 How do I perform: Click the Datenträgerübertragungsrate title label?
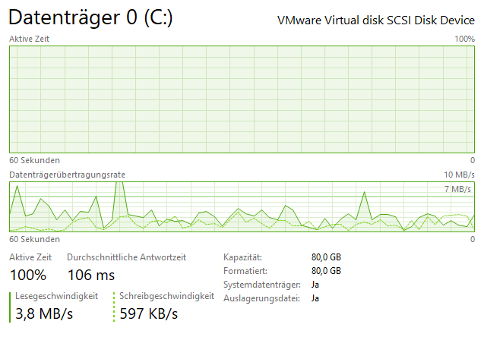tap(68, 175)
